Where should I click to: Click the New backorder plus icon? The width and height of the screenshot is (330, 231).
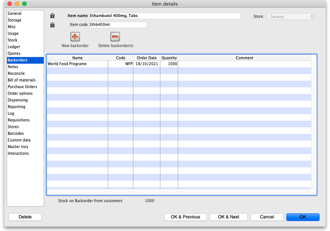[75, 37]
